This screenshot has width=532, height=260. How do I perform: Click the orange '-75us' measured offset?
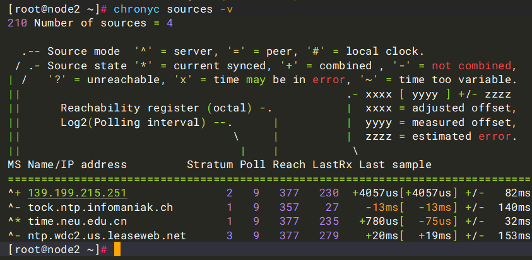435,222
